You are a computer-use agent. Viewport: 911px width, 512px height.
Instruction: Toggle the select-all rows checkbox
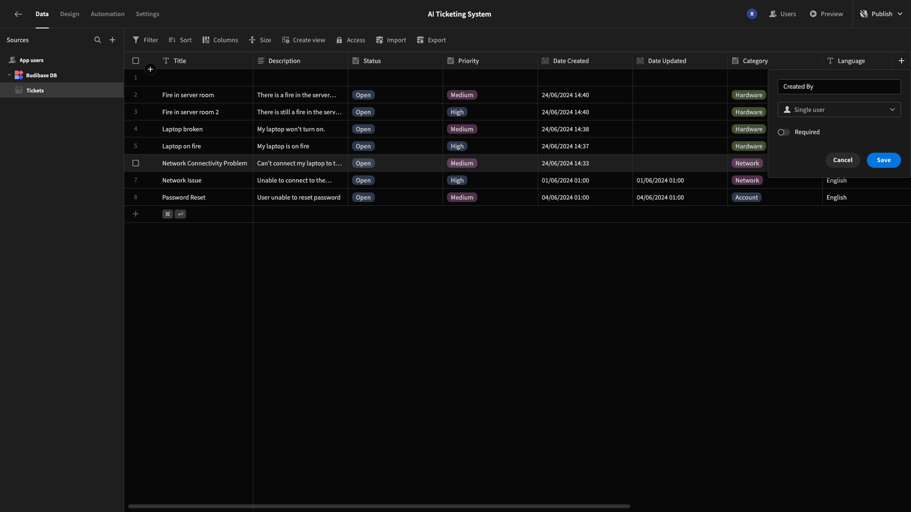pyautogui.click(x=136, y=61)
